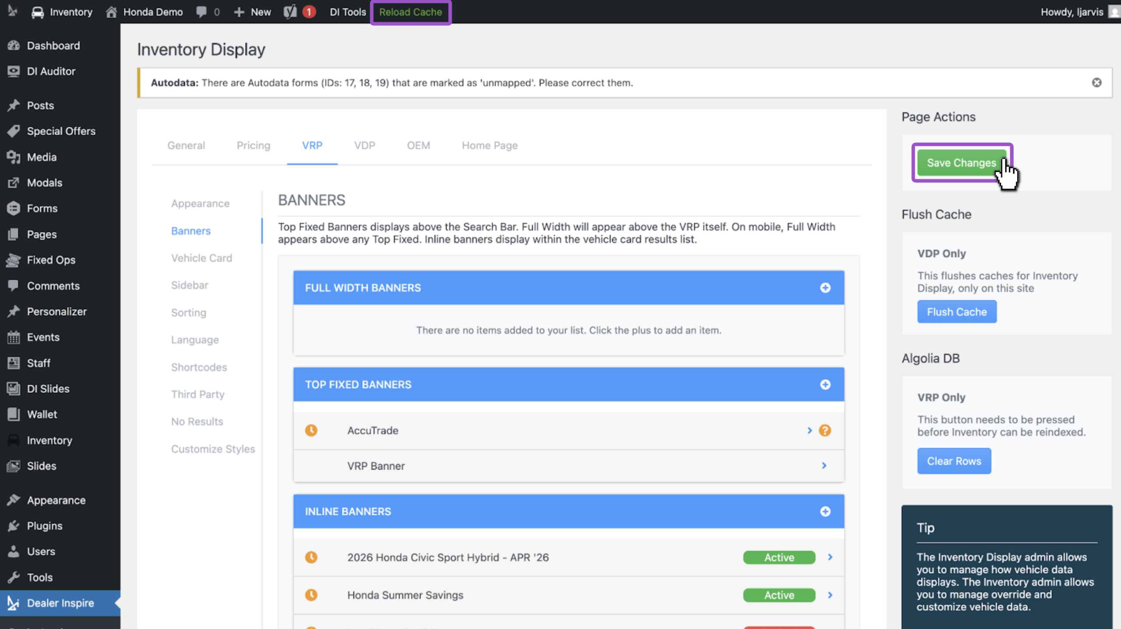Open the comments bubble in admin bar

click(208, 12)
